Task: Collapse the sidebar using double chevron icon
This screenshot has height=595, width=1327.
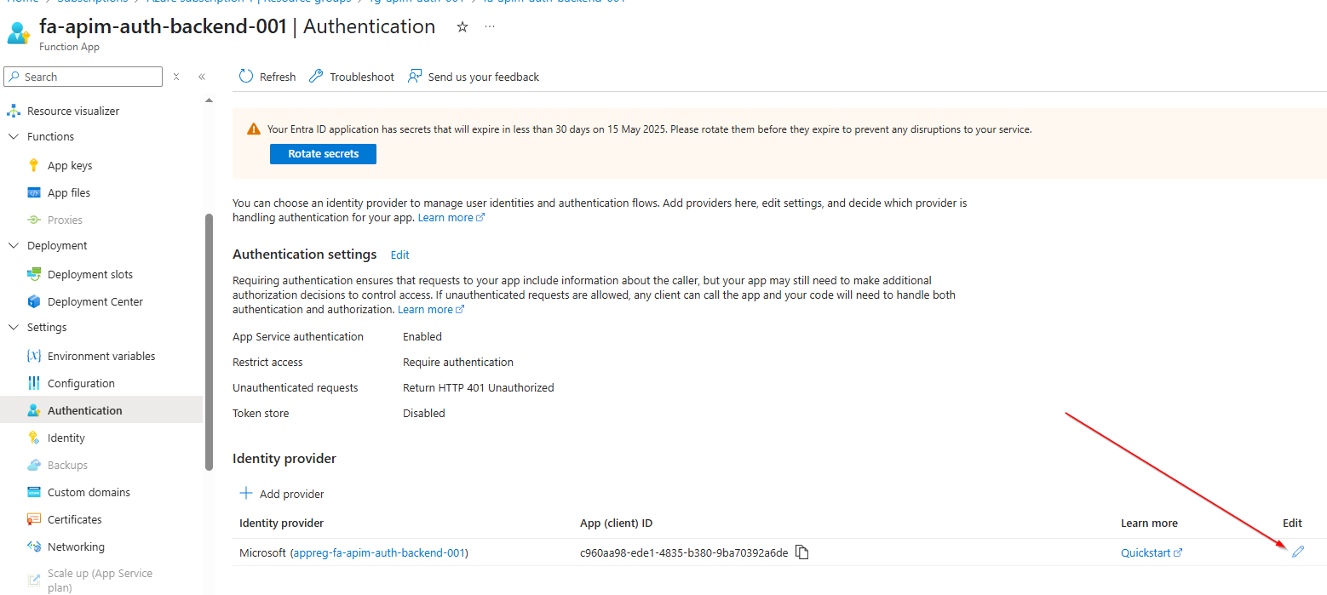Action: (202, 77)
